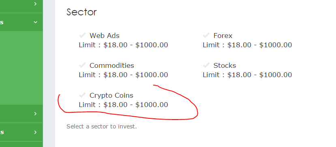Expand the topmost sidebar item's right chevron
Screen dimensions: 336x147
coord(36,4)
